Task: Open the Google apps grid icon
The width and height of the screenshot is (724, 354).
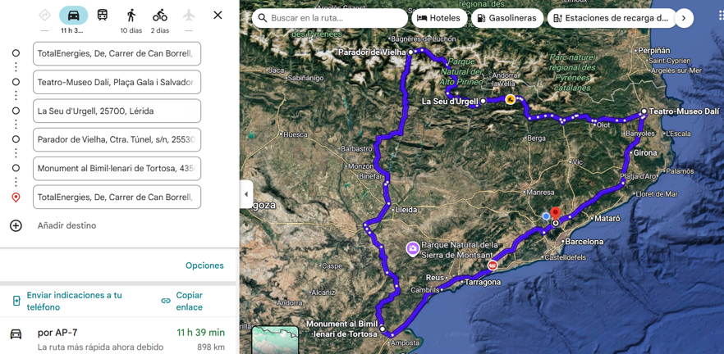Action: [x=722, y=16]
